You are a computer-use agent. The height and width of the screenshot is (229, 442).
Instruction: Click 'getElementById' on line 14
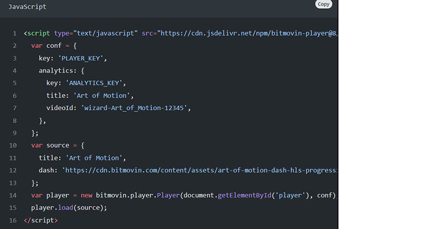click(244, 195)
